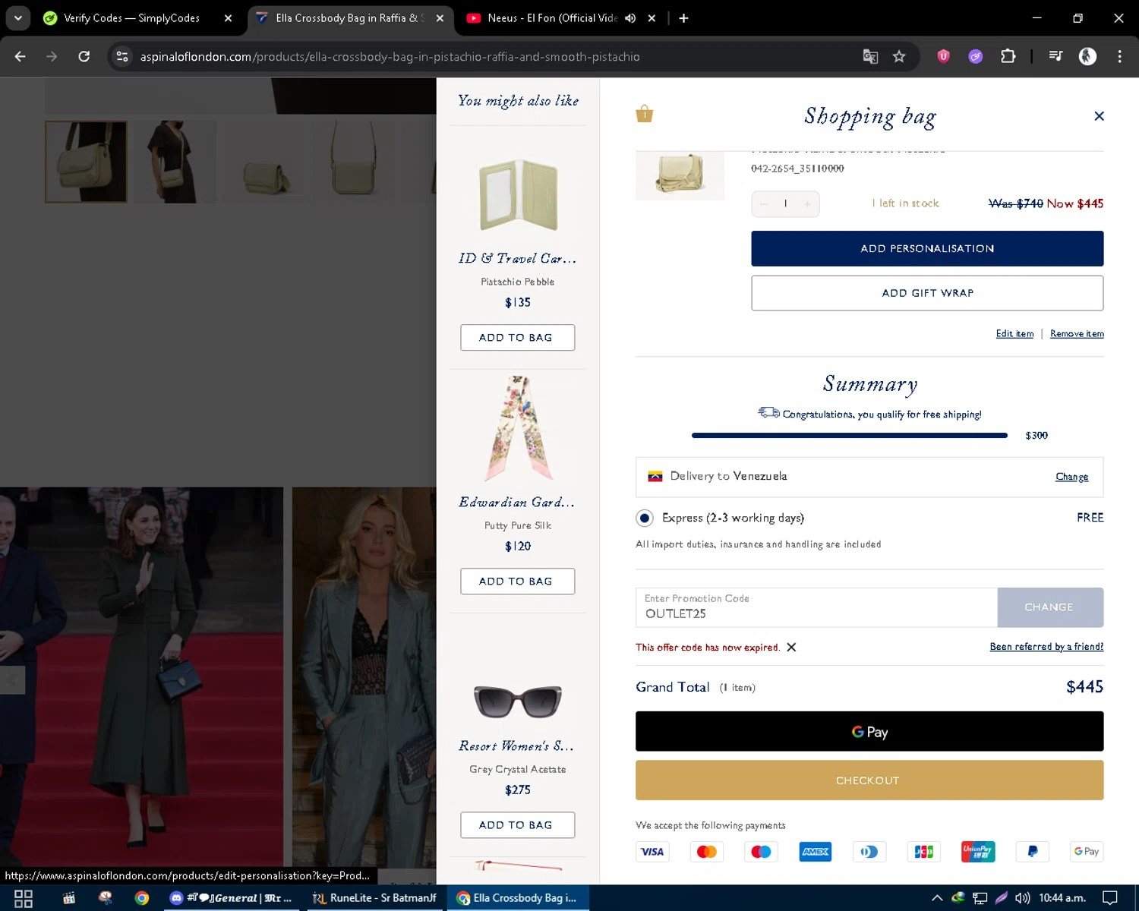Screen dimensions: 1139x911
Task: Click the Visa payment icon
Action: pos(652,852)
